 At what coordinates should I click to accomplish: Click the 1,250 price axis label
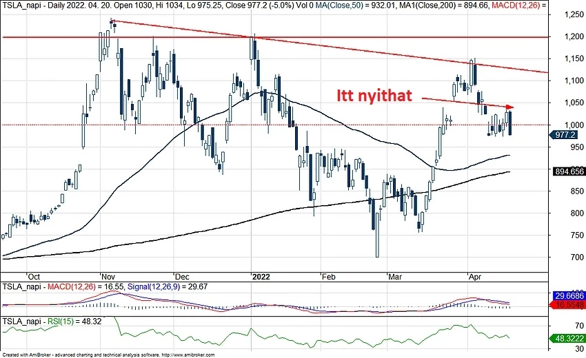click(x=574, y=14)
